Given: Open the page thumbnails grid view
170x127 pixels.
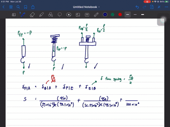Looking at the screenshot, I should [11, 7].
